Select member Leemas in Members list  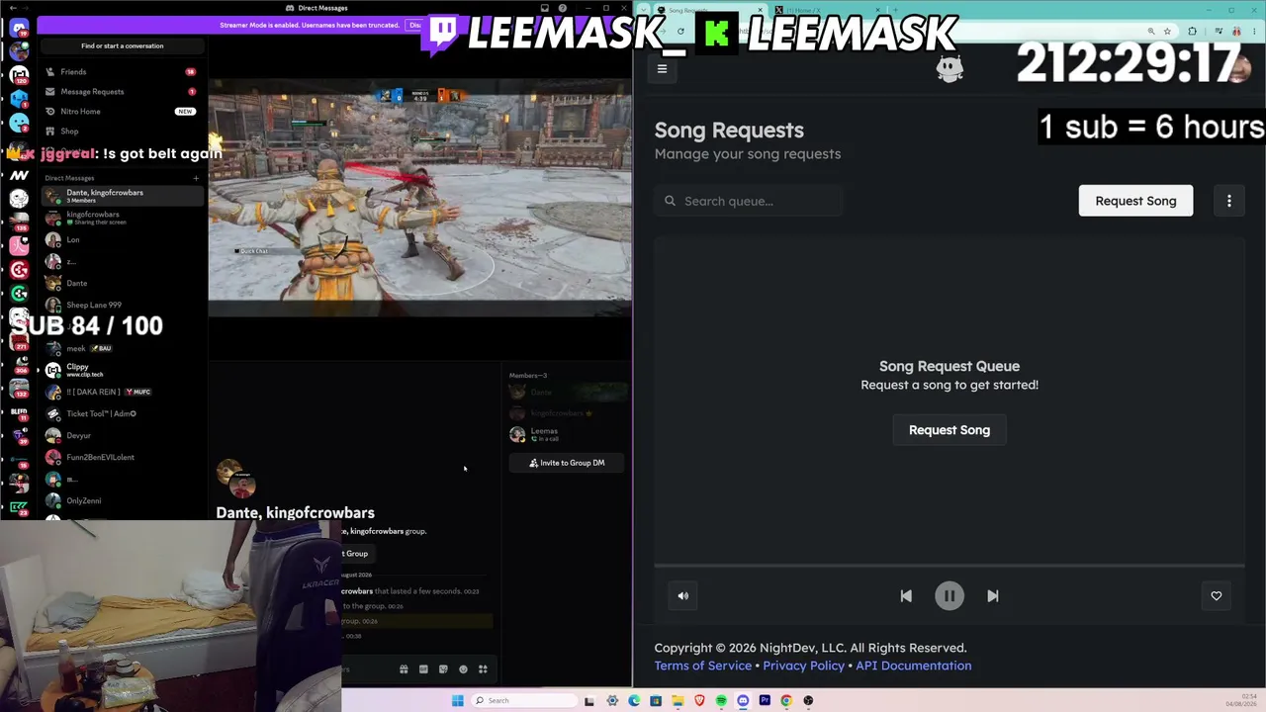(567, 434)
